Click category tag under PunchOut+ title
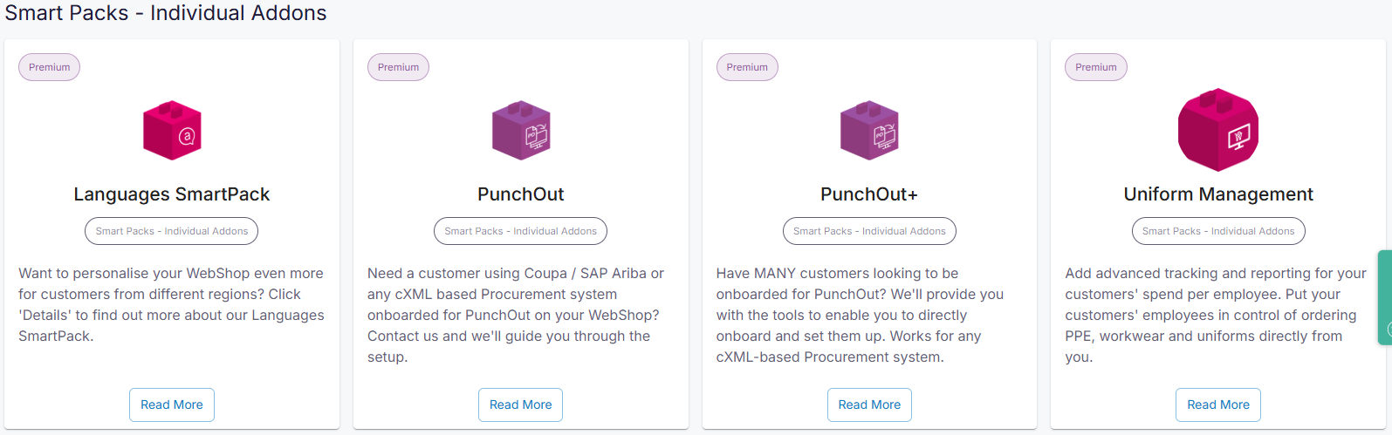 (x=869, y=231)
